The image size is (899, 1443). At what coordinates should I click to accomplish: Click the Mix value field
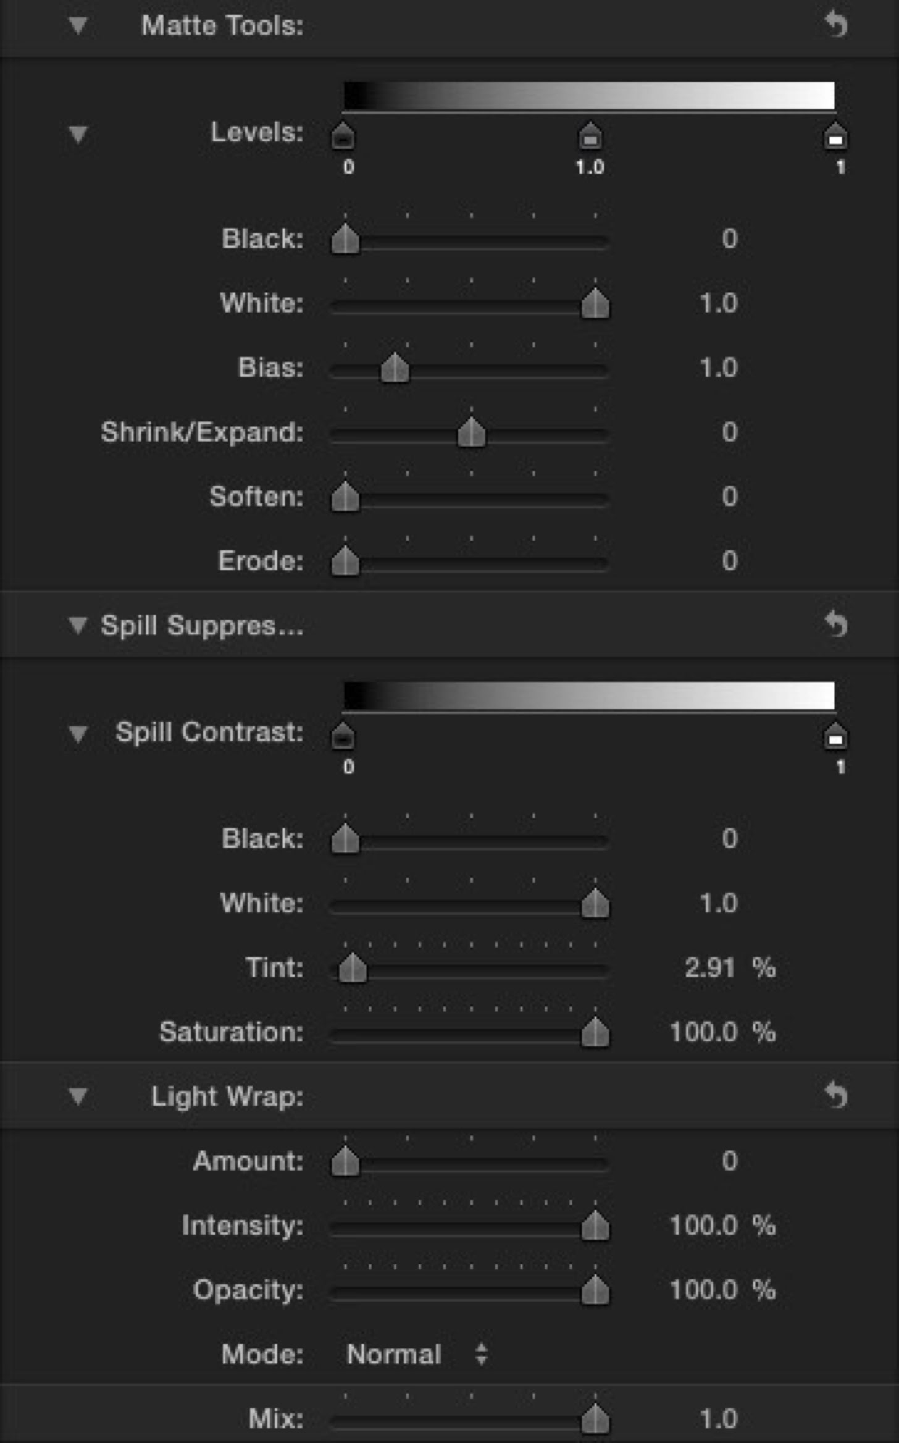[x=719, y=1419]
